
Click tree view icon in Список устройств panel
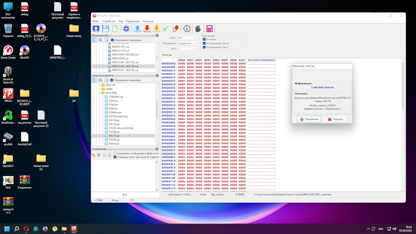click(x=94, y=80)
